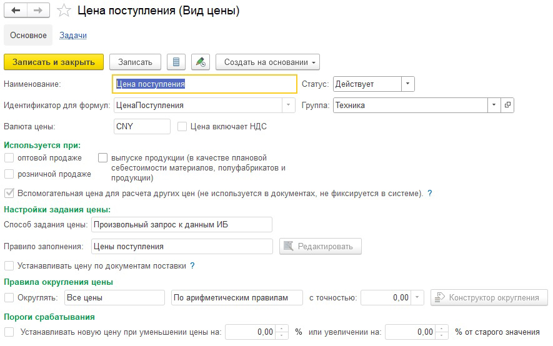Open the Группа item with open button
This screenshot has height=346, width=553.
click(507, 105)
